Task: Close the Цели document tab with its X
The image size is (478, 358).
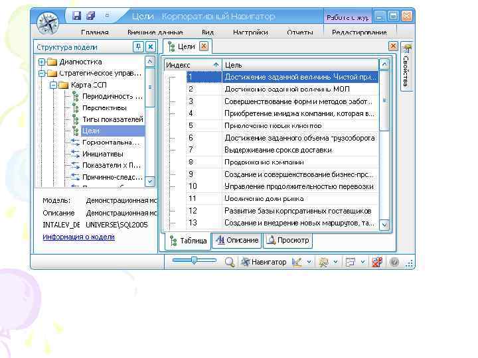Action: [x=204, y=46]
